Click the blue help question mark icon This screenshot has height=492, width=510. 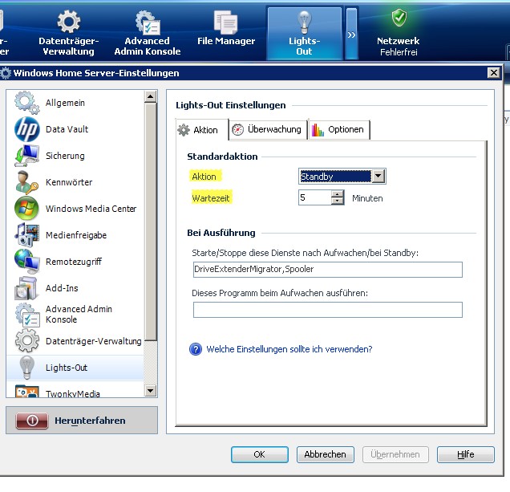click(x=196, y=349)
